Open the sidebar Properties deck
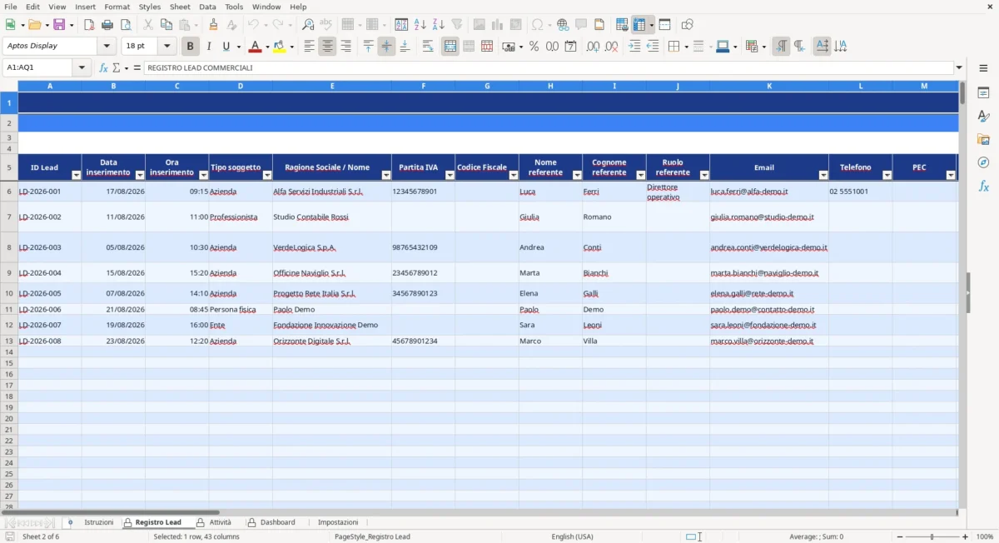This screenshot has height=543, width=999. [x=983, y=92]
